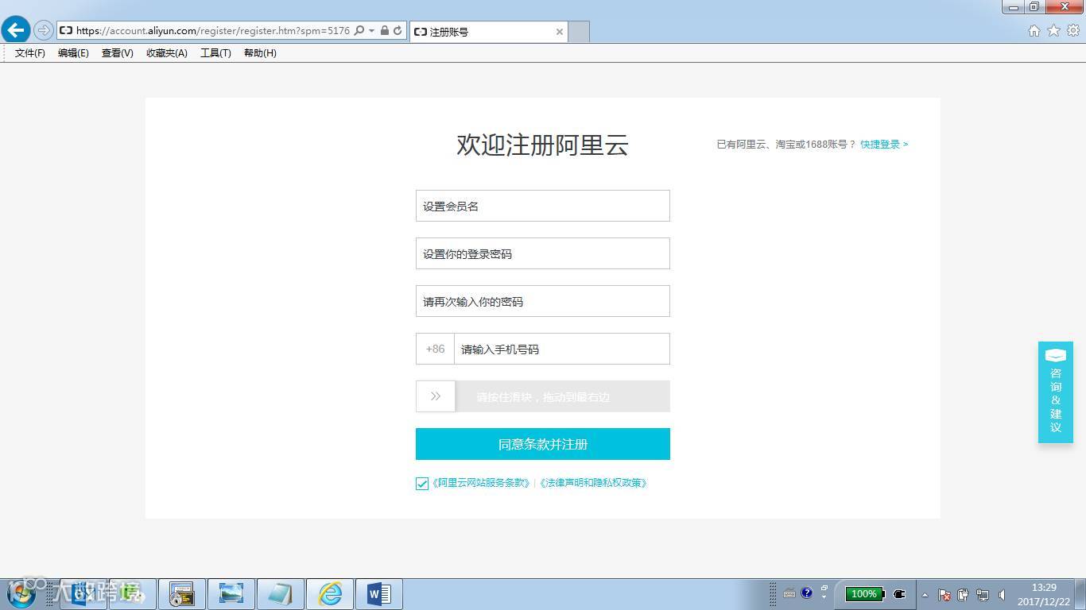Open the 文件(F) menu
1086x610 pixels.
pyautogui.click(x=30, y=53)
